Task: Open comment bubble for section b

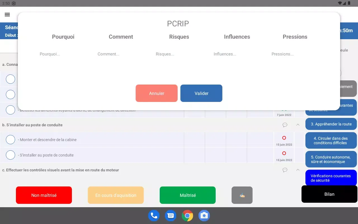Action: pos(285,125)
